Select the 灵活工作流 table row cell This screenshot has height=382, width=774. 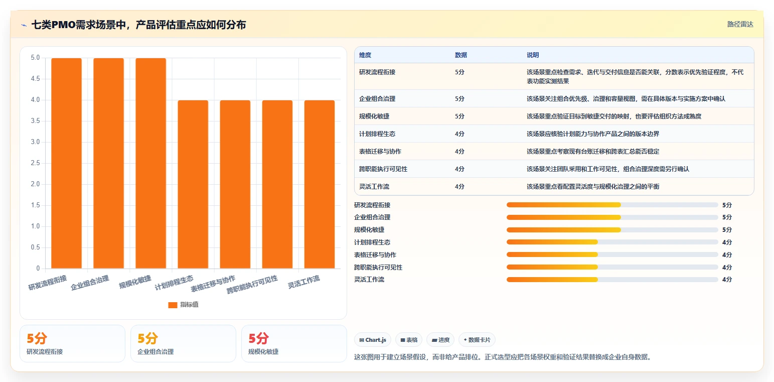tap(374, 187)
